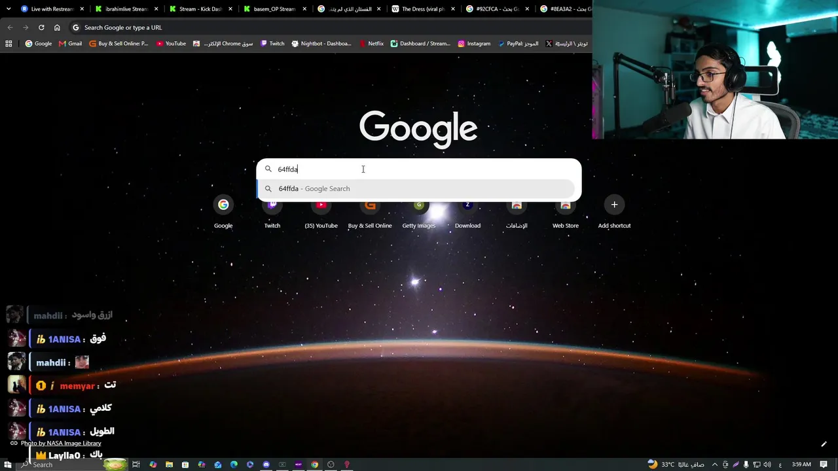Reload the current page
The image size is (838, 471).
(41, 27)
